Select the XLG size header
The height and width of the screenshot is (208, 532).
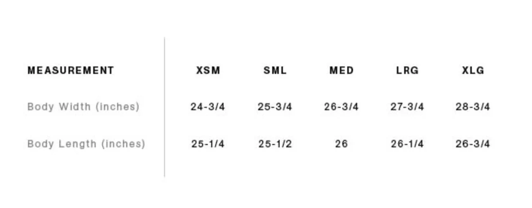(473, 71)
